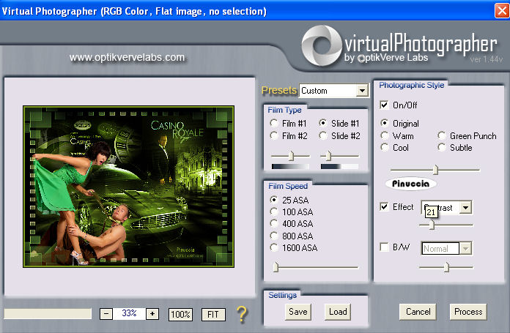Screen dimensions: 510x333
Task: Click the Film Speed slider handle
Action: [276, 266]
